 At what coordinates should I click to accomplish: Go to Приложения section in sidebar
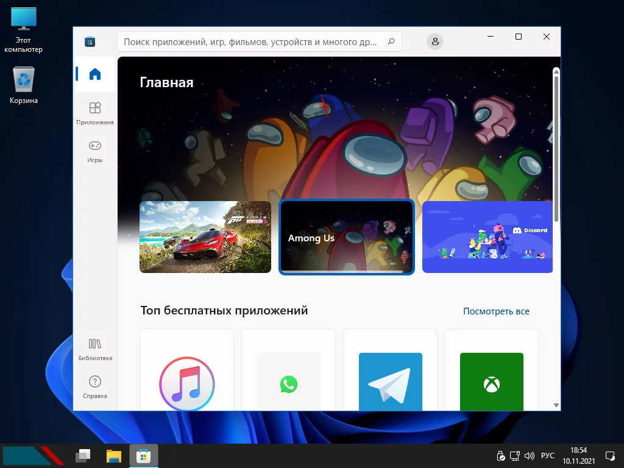pyautogui.click(x=94, y=113)
